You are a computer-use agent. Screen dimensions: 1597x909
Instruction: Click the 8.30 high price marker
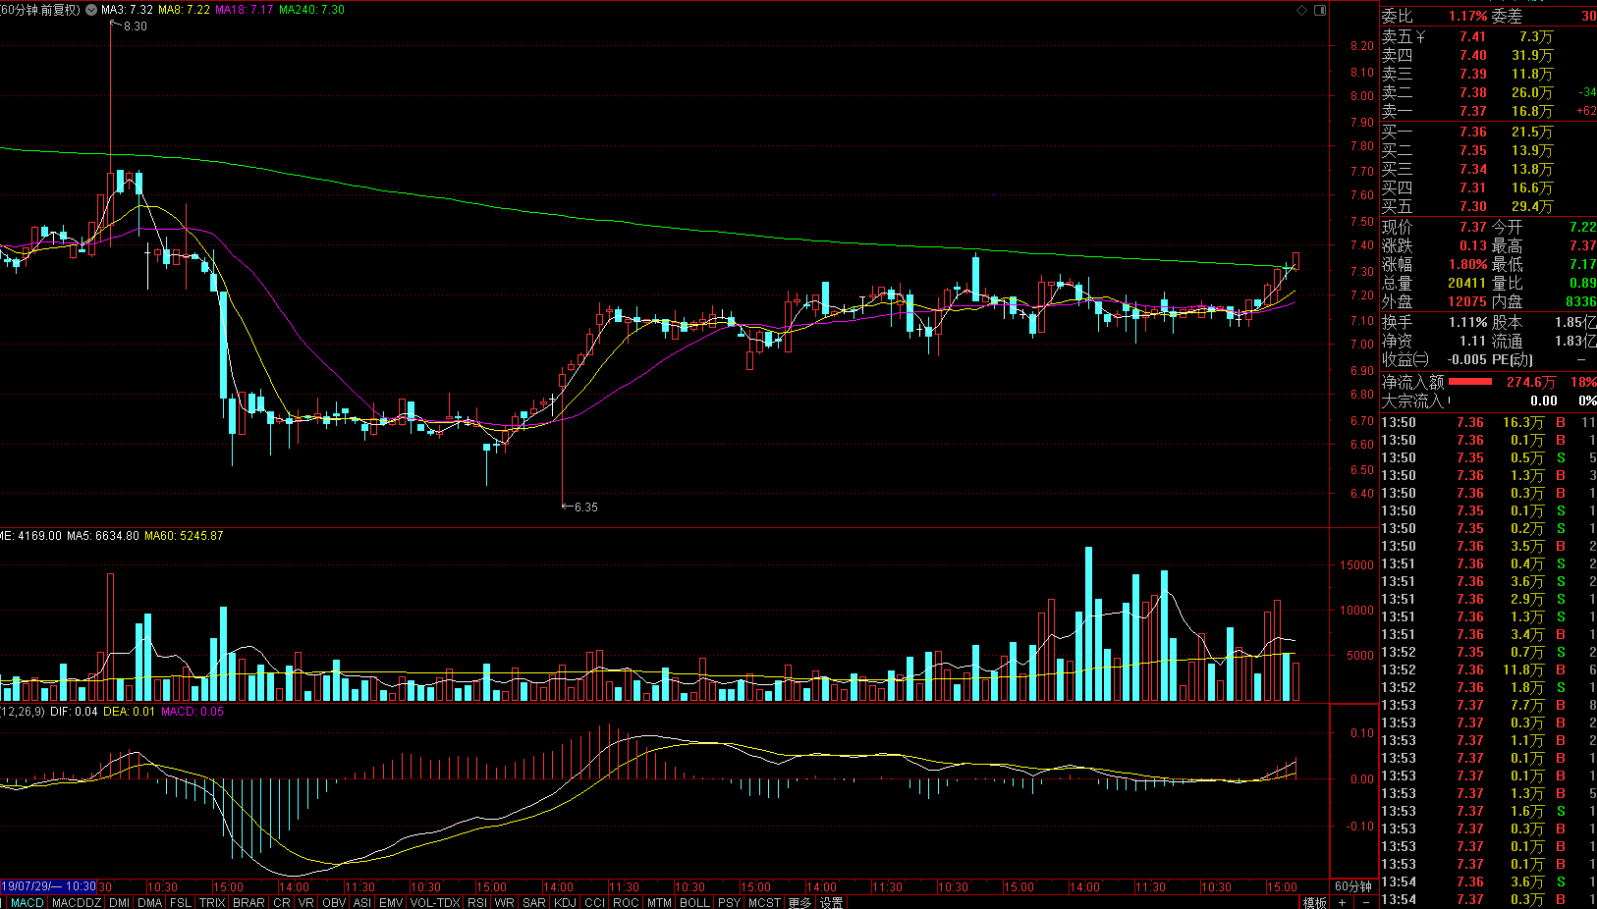pos(136,27)
